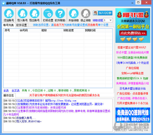The height and width of the screenshot is (135, 153).
Task: Open the [免单]139元路由 ad link
Action: pyautogui.click(x=133, y=63)
